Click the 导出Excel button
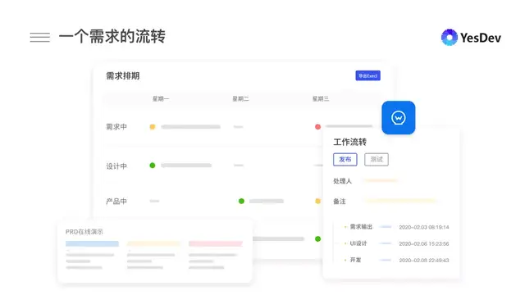Screen dimensions: 525x295 pyautogui.click(x=367, y=75)
